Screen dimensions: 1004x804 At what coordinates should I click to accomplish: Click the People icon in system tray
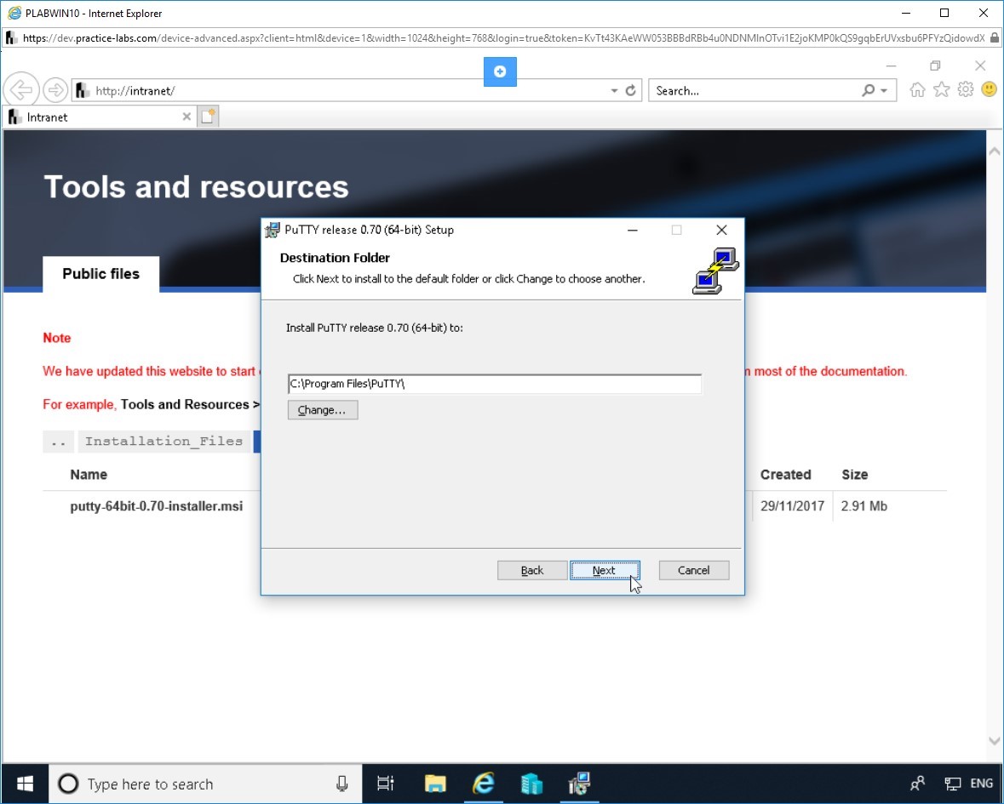(x=917, y=784)
